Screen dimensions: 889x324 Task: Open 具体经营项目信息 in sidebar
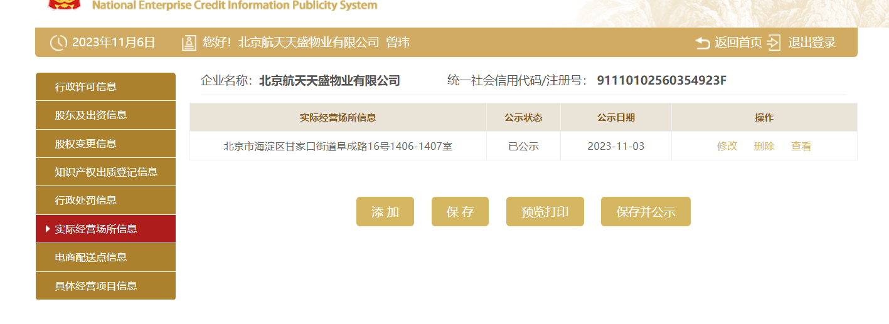pyautogui.click(x=105, y=286)
